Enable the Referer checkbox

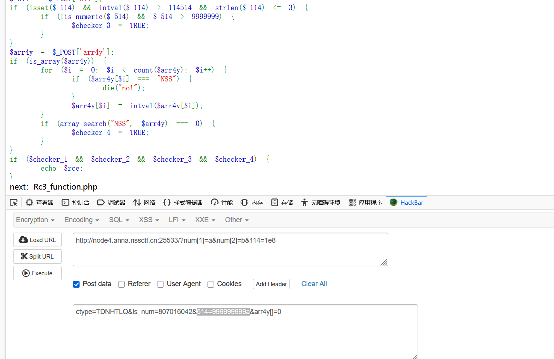[121, 284]
